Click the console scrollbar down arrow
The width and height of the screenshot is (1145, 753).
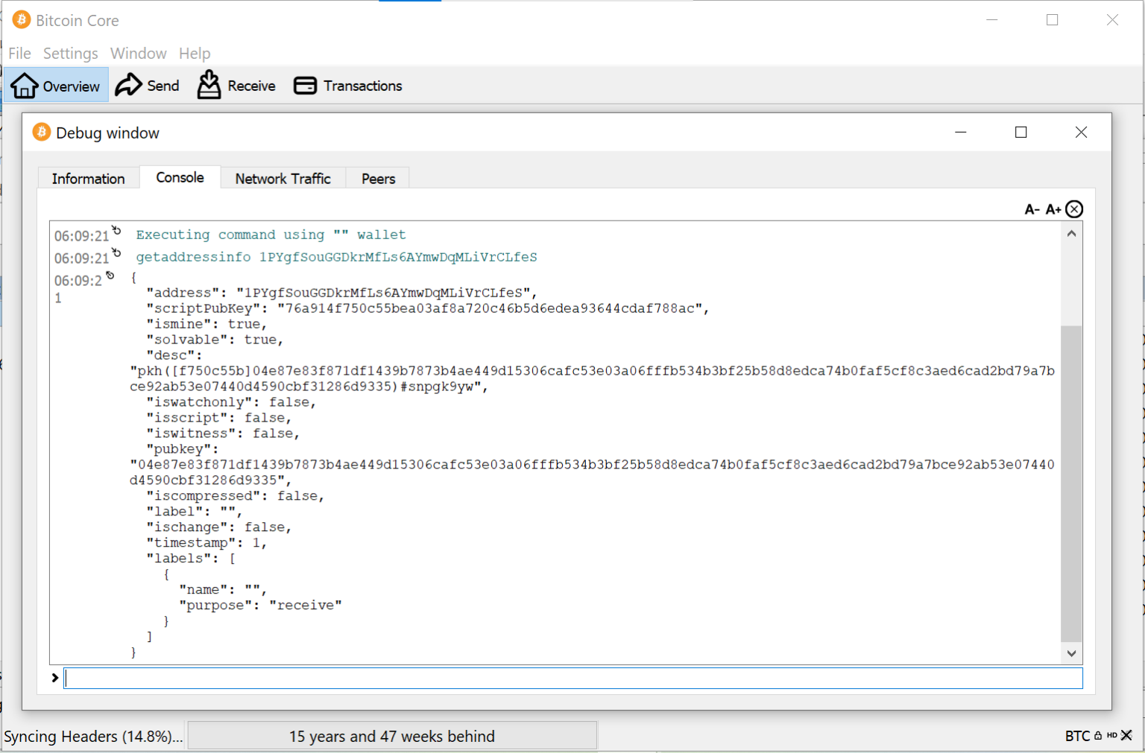[x=1071, y=653]
